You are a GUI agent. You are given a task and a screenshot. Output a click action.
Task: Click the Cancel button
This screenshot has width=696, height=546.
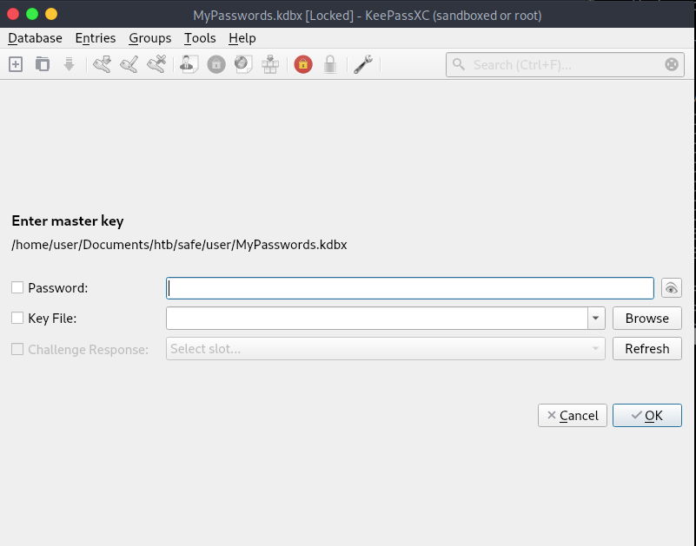pos(571,416)
